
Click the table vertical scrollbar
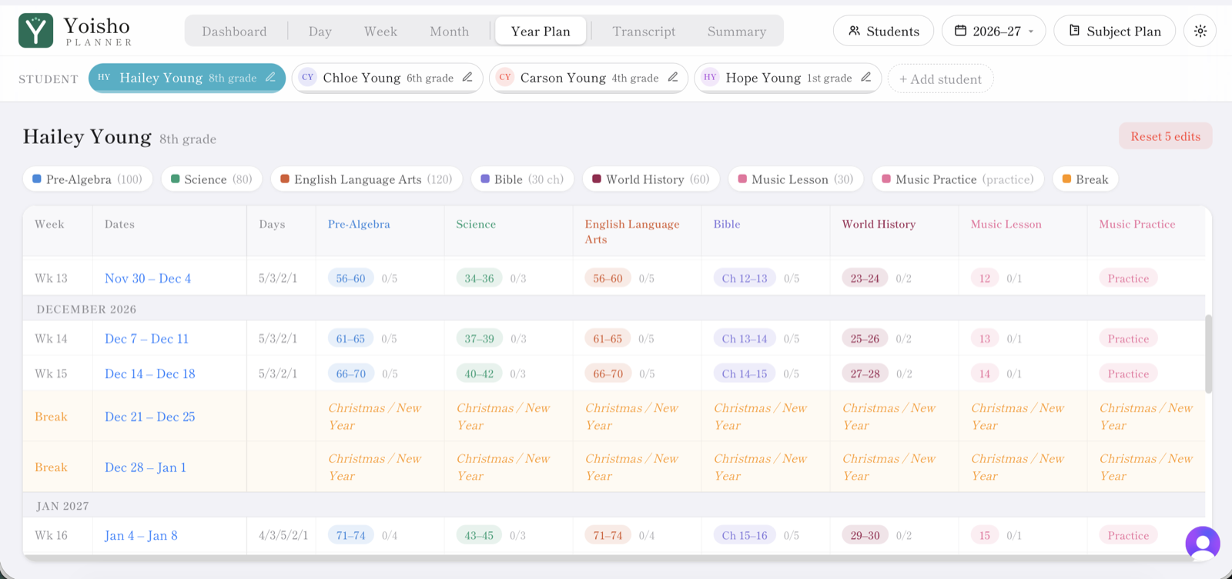pos(1208,354)
